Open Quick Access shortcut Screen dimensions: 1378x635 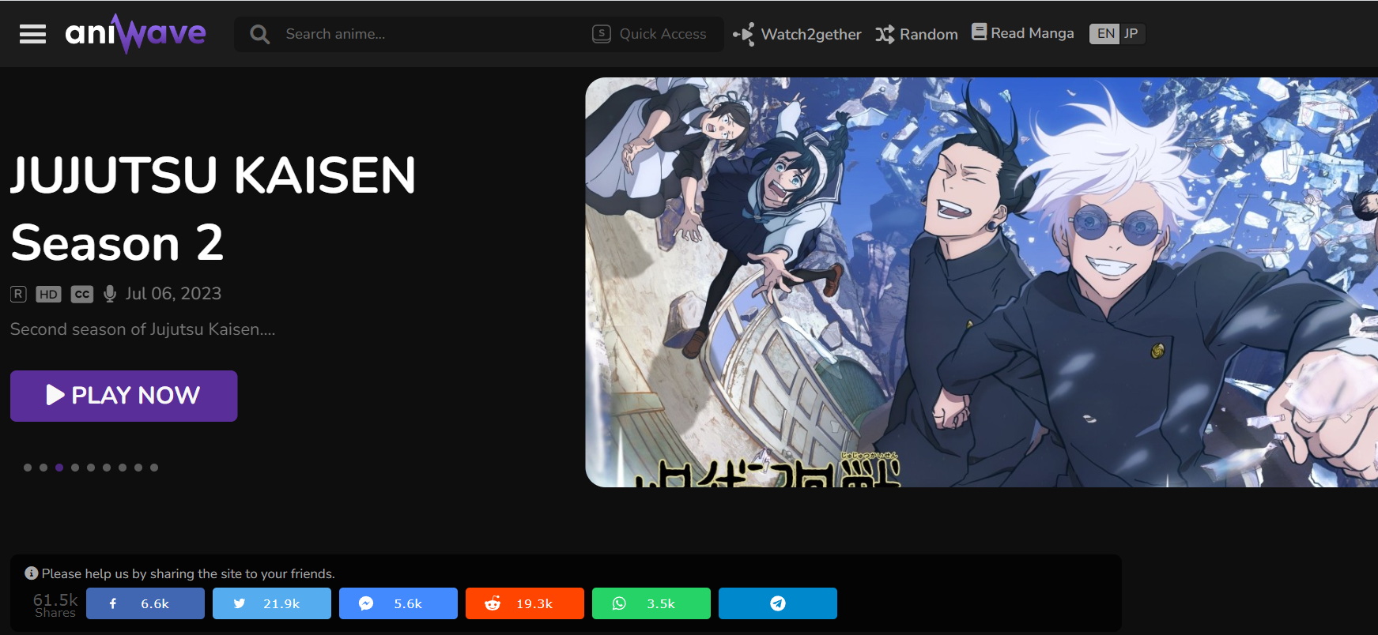point(649,34)
